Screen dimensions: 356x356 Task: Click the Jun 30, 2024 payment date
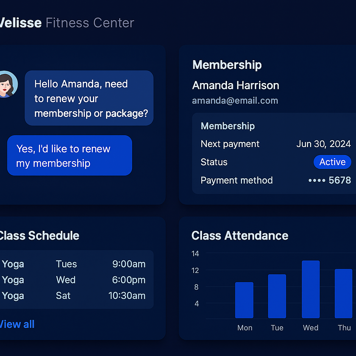324,144
